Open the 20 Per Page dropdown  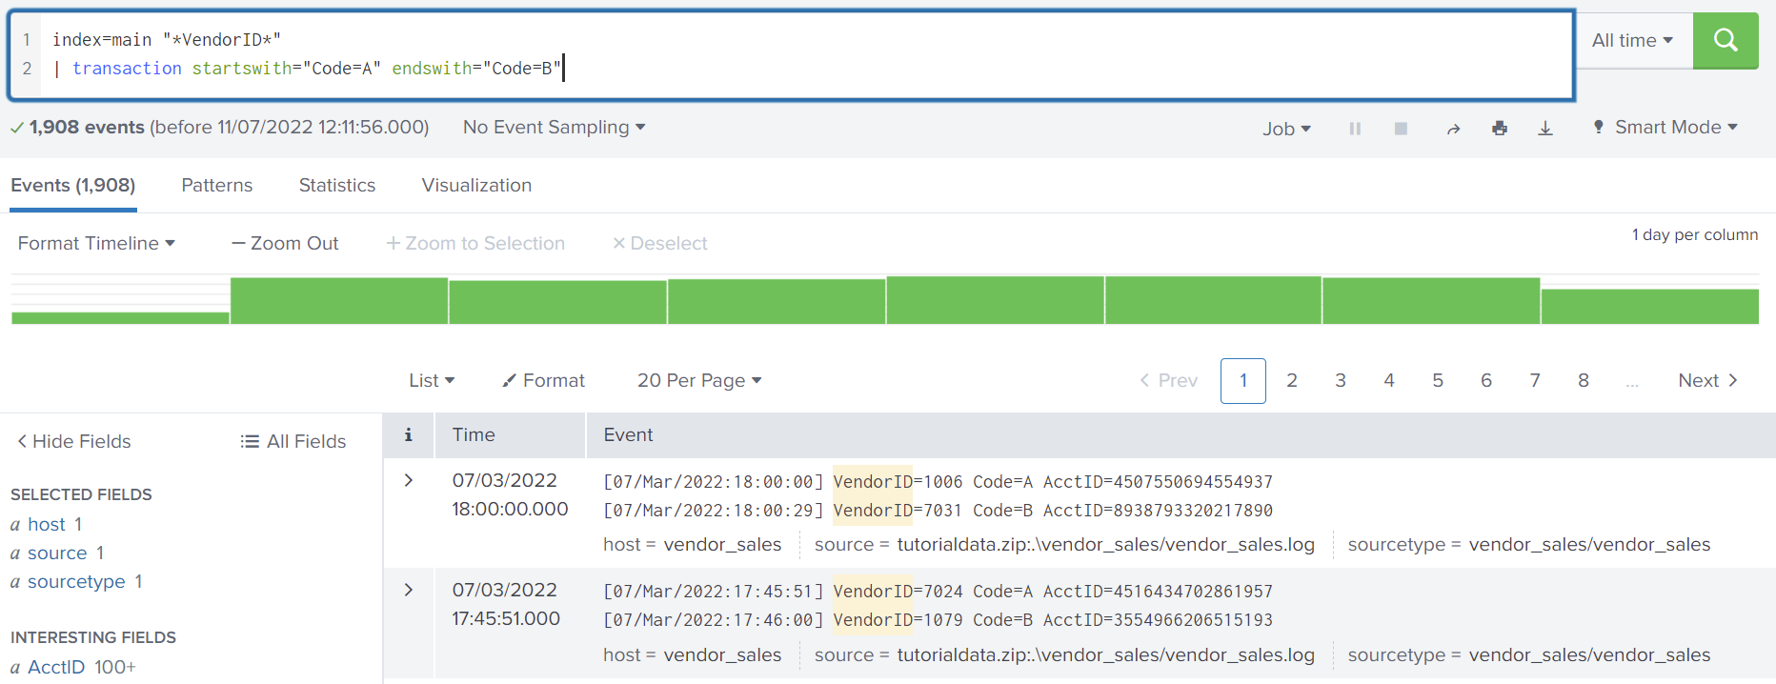pyautogui.click(x=699, y=380)
